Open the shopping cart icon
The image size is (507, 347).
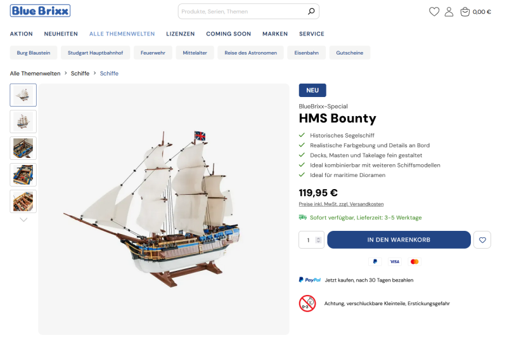coord(465,11)
